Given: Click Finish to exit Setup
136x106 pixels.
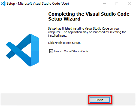Looking at the screenshot, I should click(x=99, y=100).
